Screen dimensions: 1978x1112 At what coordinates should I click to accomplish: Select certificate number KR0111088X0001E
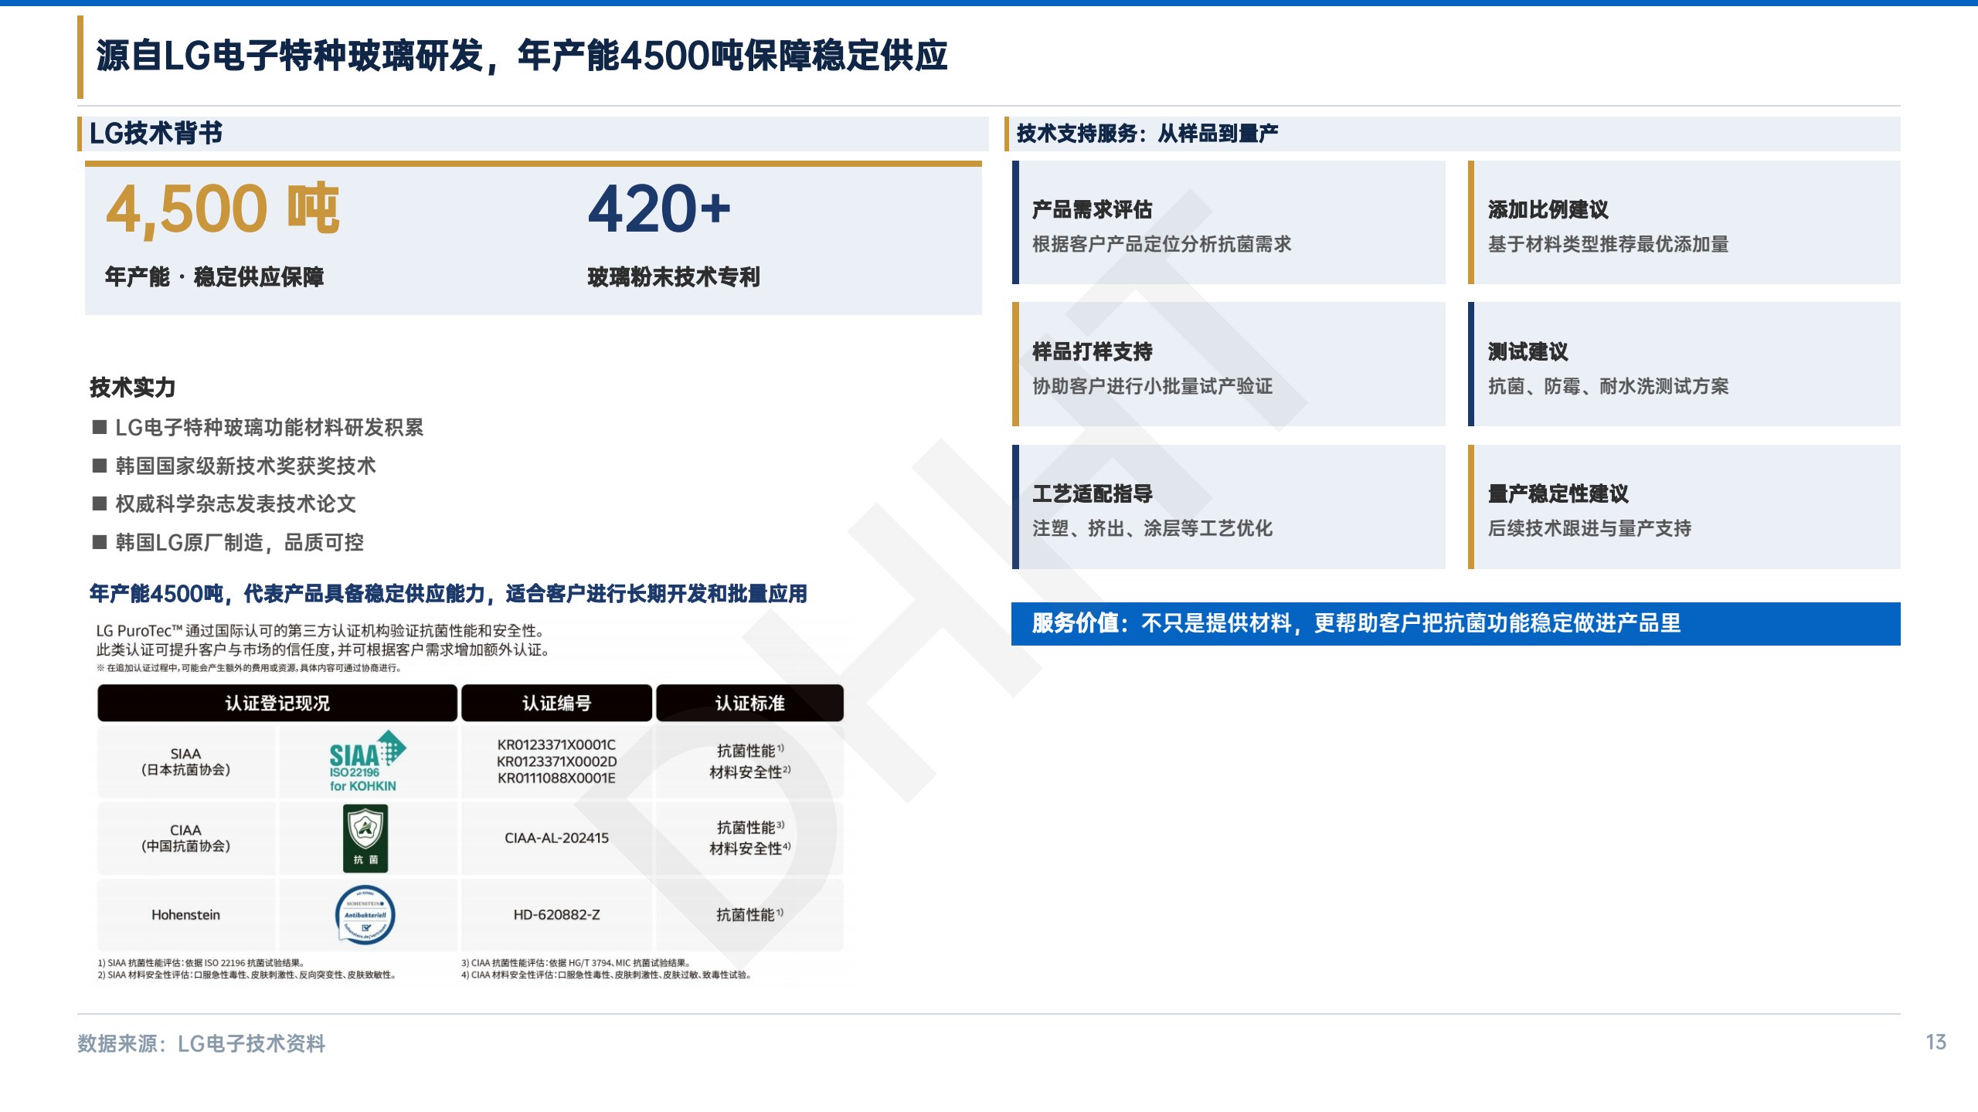point(556,778)
